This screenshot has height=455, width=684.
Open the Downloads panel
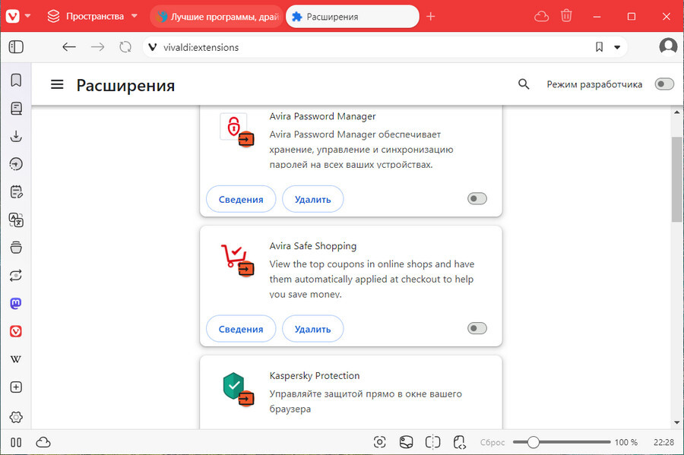(16, 137)
